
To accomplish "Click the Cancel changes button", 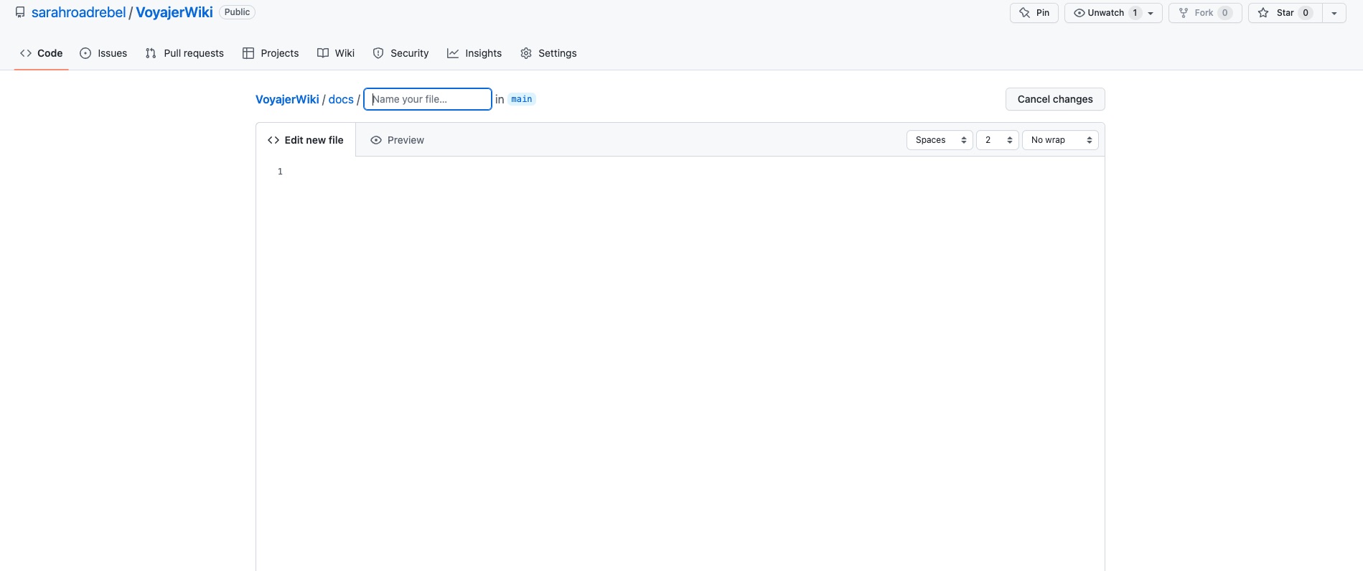I will click(1054, 99).
